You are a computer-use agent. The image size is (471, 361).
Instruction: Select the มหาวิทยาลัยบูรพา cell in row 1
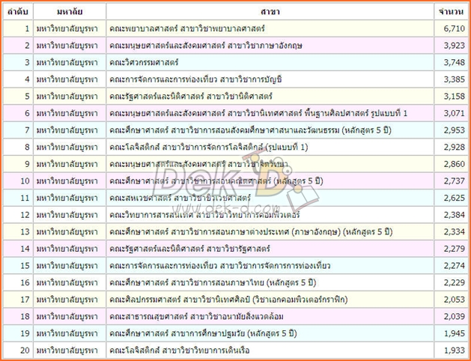point(70,29)
